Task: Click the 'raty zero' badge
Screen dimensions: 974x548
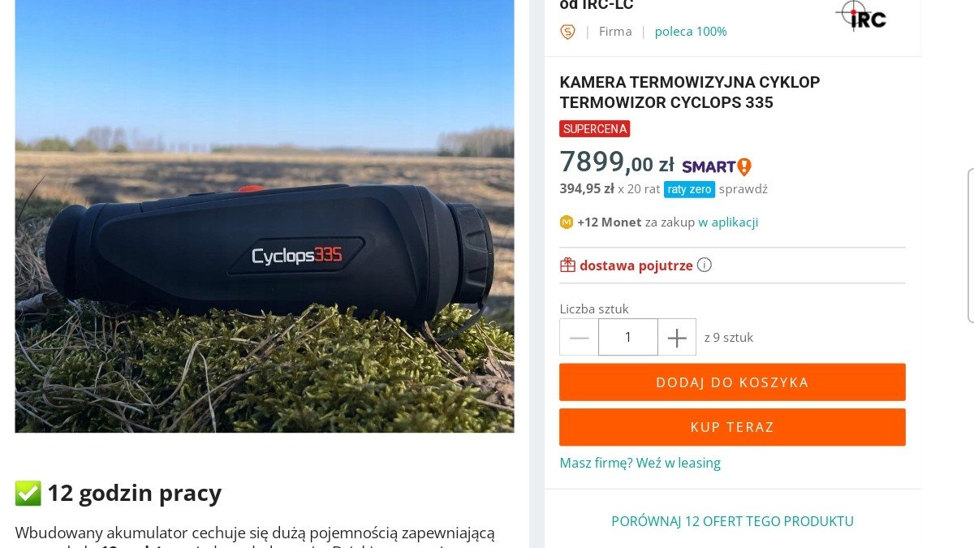Action: click(x=689, y=189)
